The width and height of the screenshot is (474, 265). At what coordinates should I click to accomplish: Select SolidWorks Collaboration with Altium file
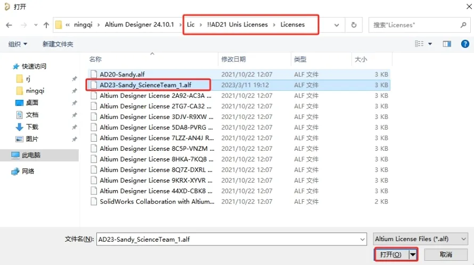pyautogui.click(x=157, y=201)
